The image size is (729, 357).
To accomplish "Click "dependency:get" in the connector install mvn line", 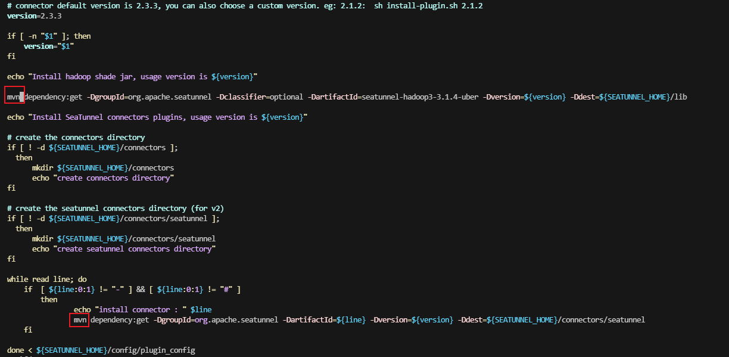I will (120, 319).
